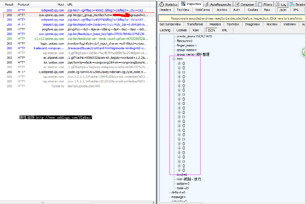Select the group_name tree node
Viewport: 305px width, 204px height.
193,54
